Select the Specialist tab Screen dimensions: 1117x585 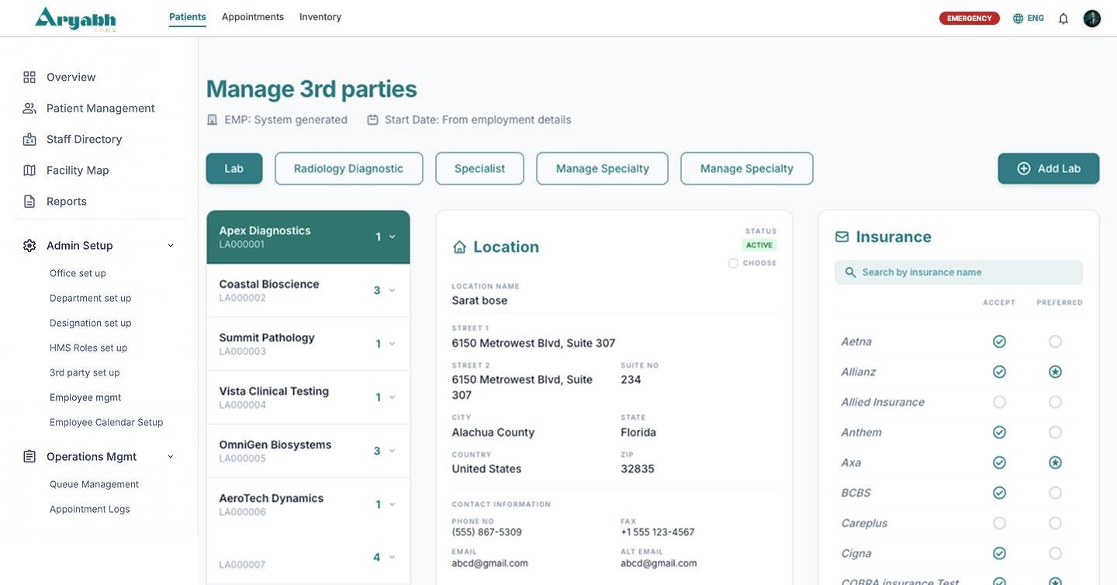[x=479, y=168]
